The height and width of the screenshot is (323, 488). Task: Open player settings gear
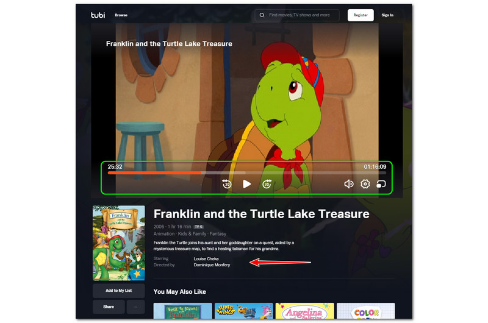click(x=365, y=184)
